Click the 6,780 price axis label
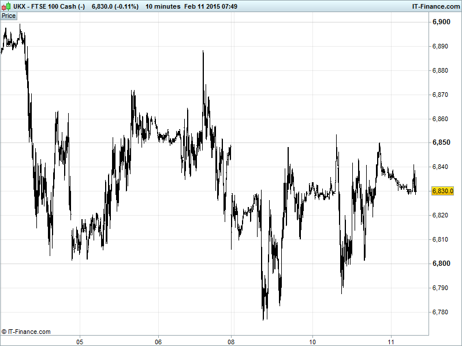The width and height of the screenshot is (462, 346). pyautogui.click(x=441, y=312)
